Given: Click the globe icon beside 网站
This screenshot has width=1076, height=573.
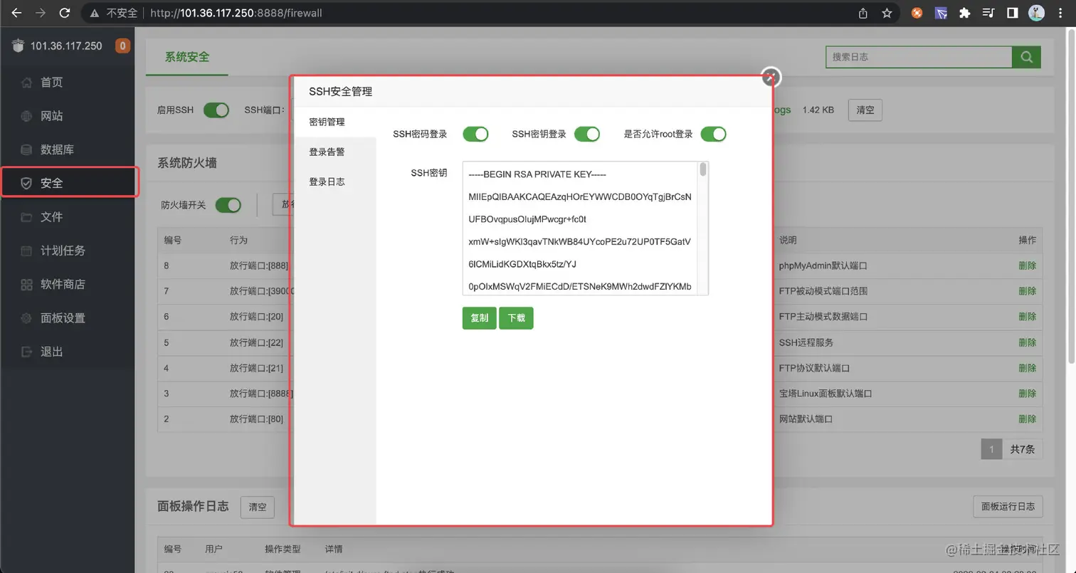Looking at the screenshot, I should pos(26,116).
